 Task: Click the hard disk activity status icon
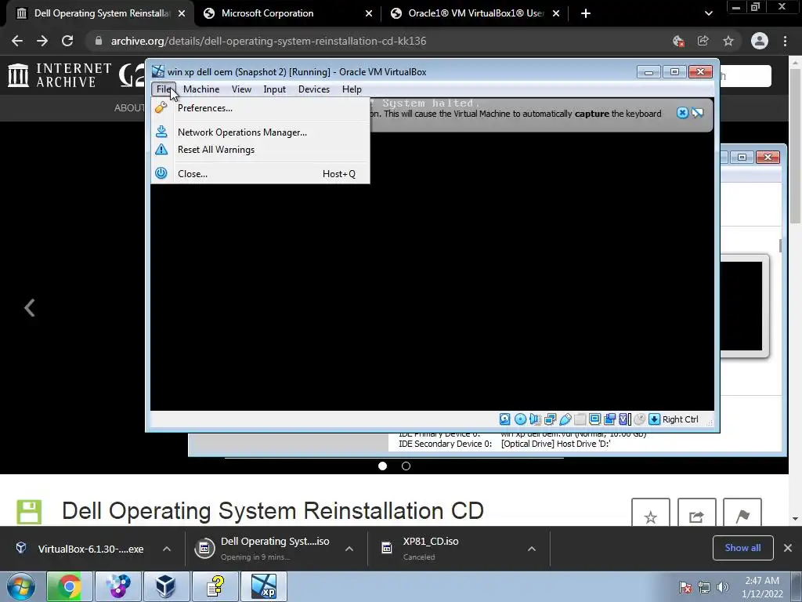click(x=505, y=419)
